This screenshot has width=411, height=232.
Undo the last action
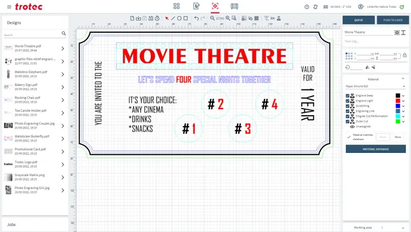click(197, 18)
